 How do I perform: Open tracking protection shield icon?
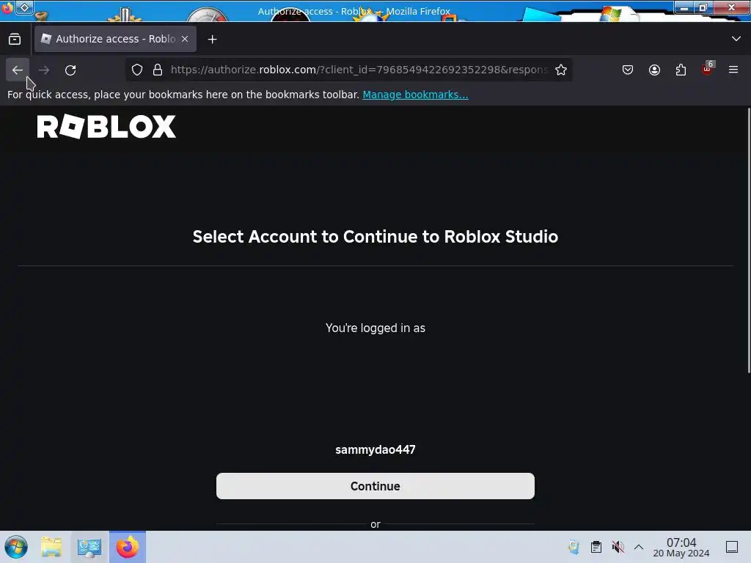(x=137, y=70)
